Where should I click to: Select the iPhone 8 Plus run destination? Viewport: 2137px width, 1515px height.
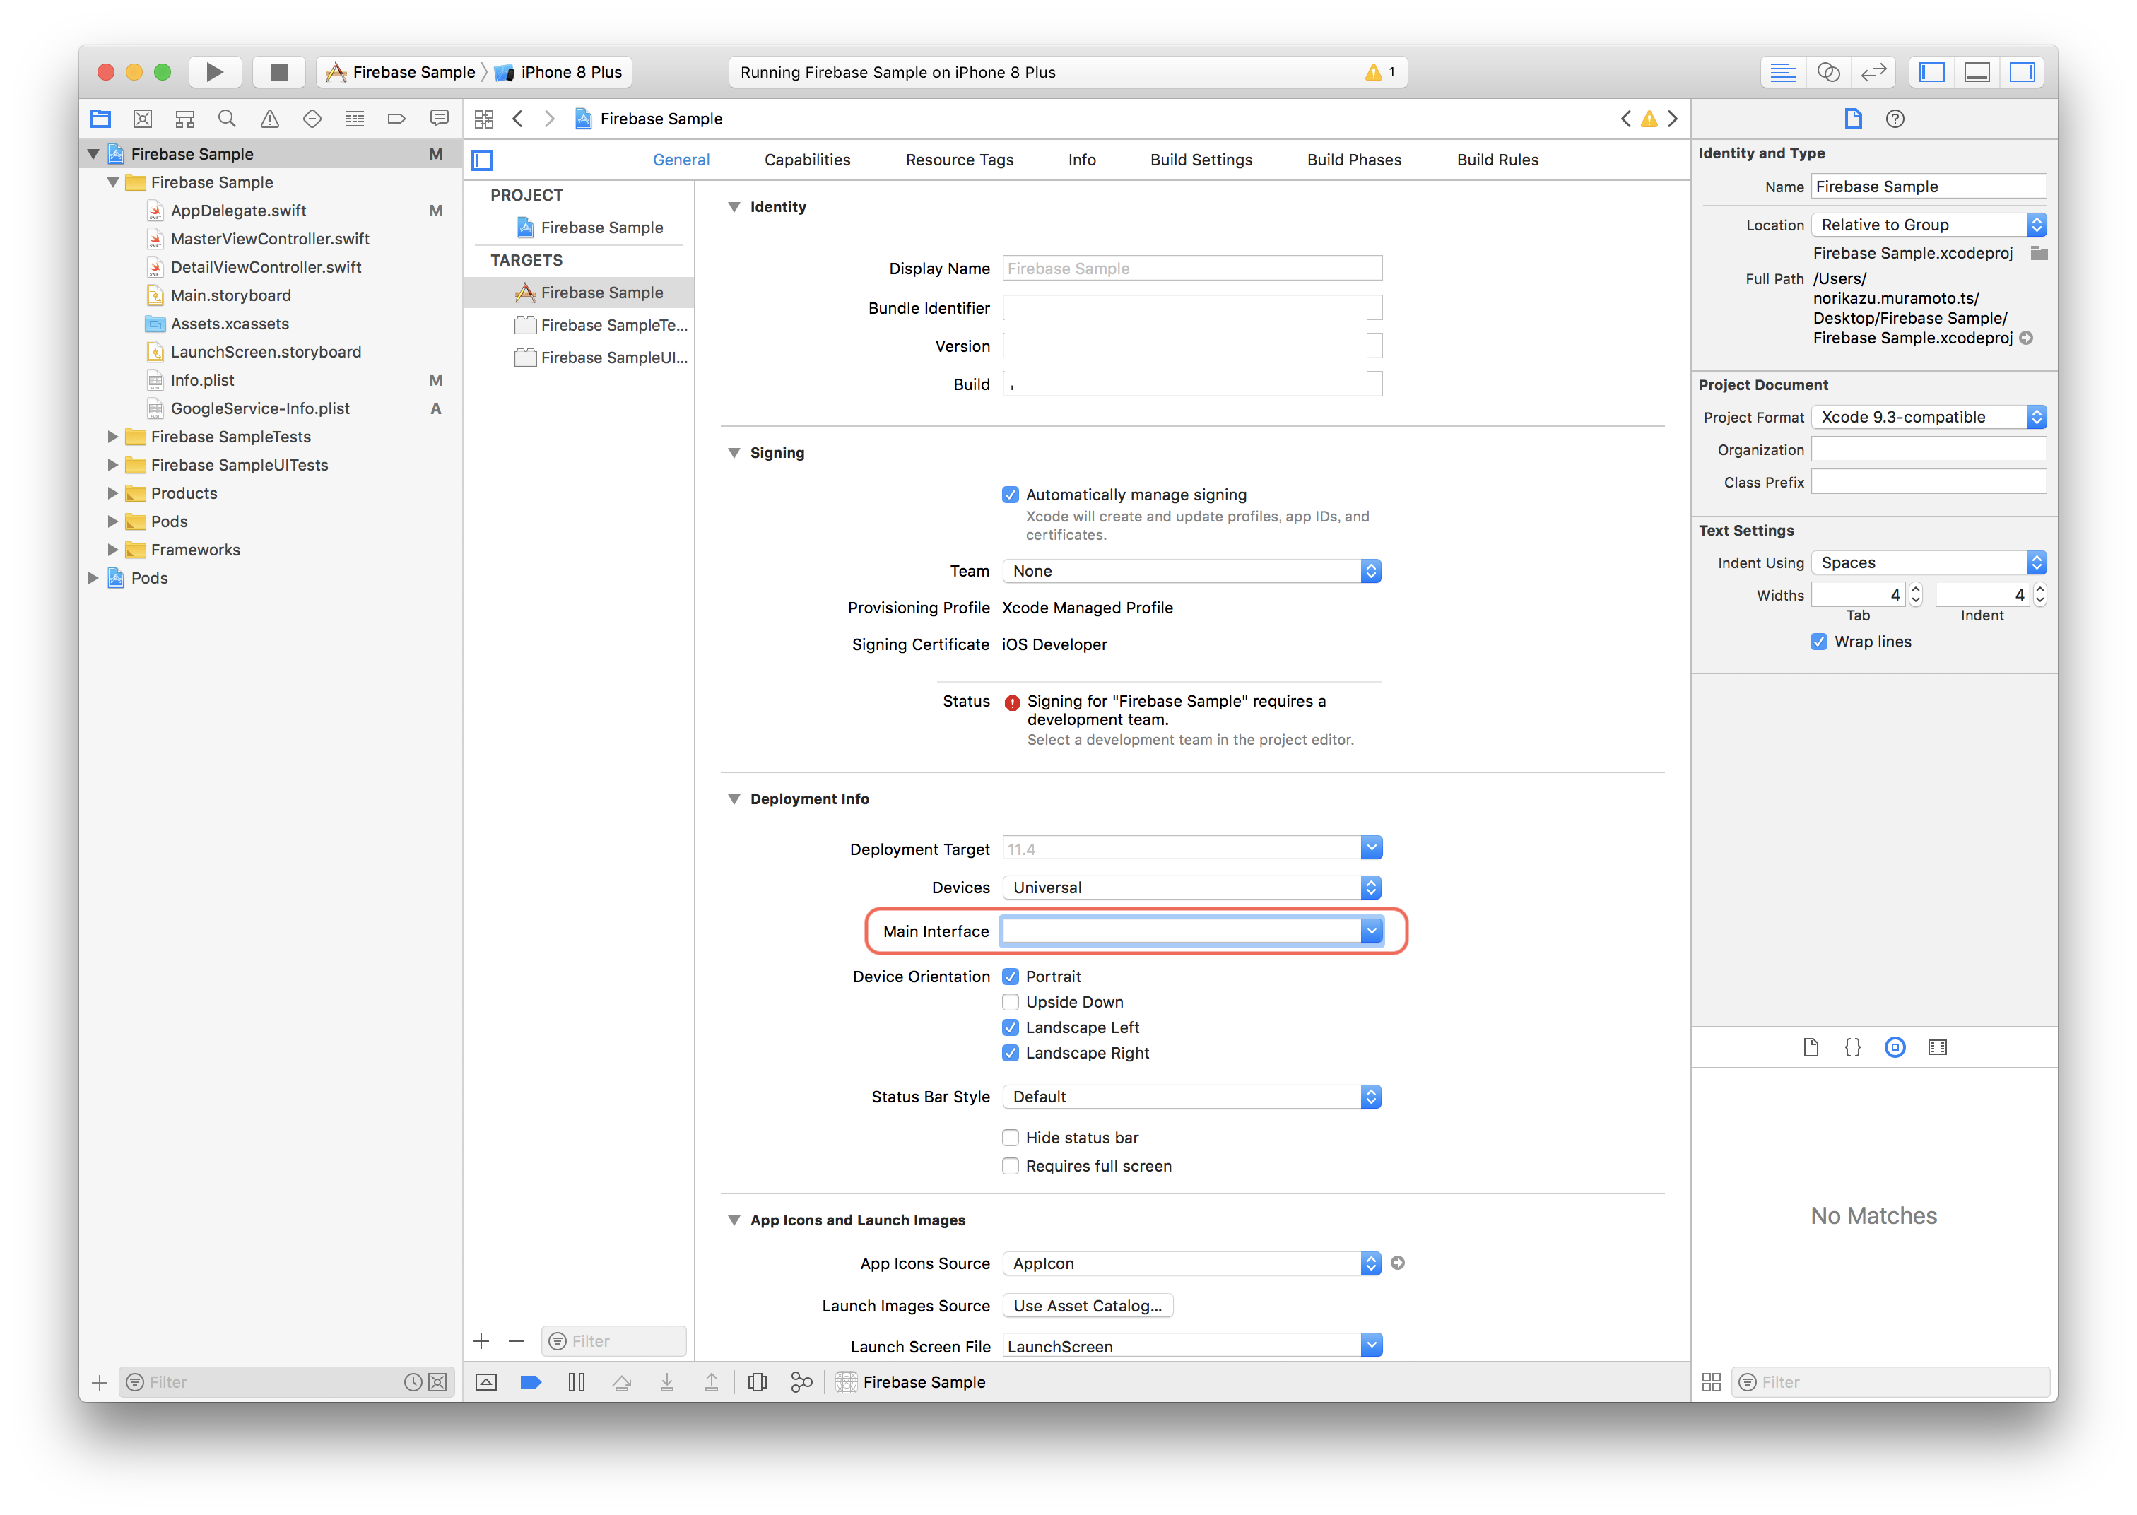[x=559, y=72]
